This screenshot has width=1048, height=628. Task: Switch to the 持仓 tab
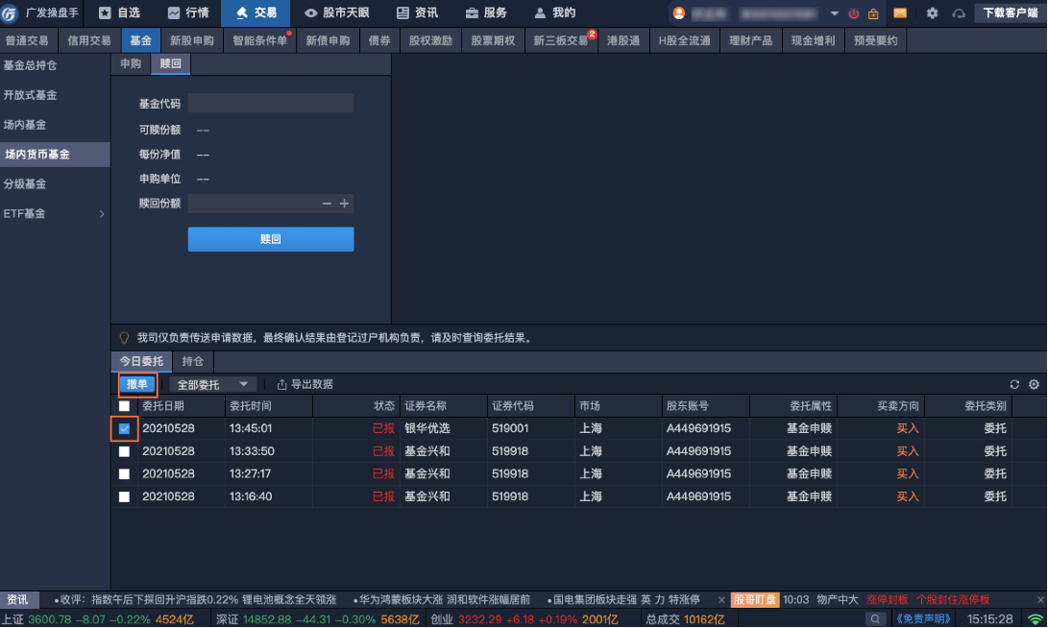click(x=192, y=361)
